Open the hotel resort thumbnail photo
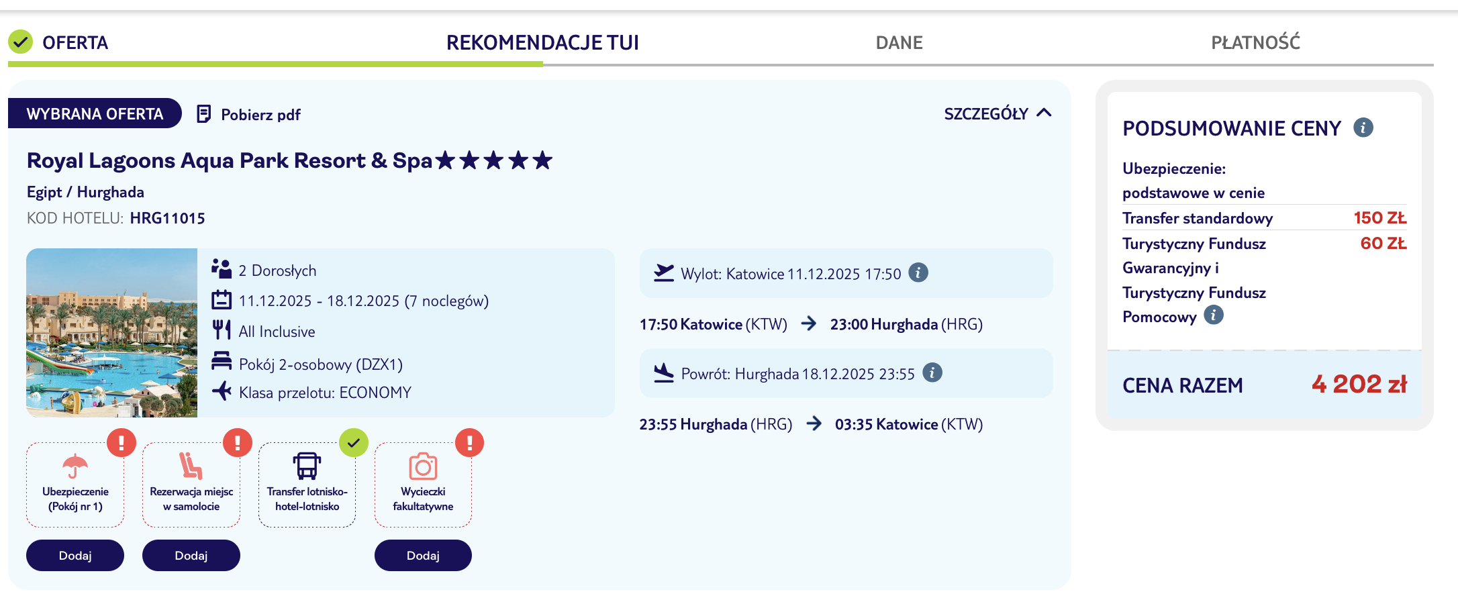Viewport: 1458px width, 600px height. pos(112,333)
